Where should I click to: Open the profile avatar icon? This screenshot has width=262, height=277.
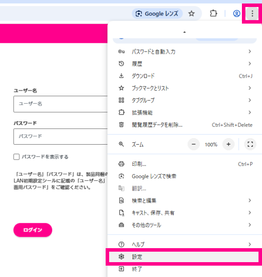tap(237, 14)
